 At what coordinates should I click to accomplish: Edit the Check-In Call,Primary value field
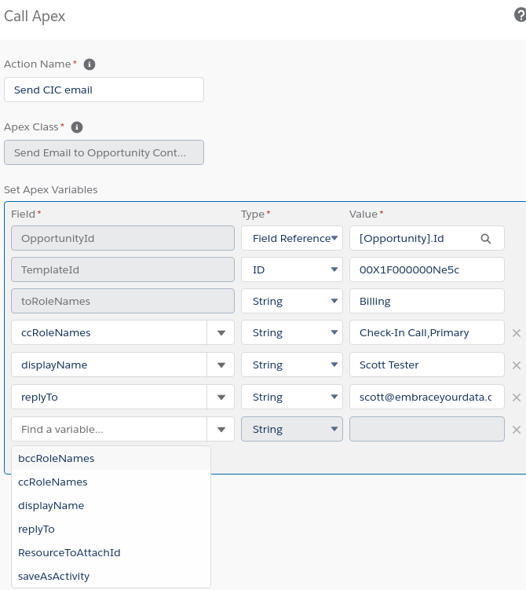(x=427, y=332)
